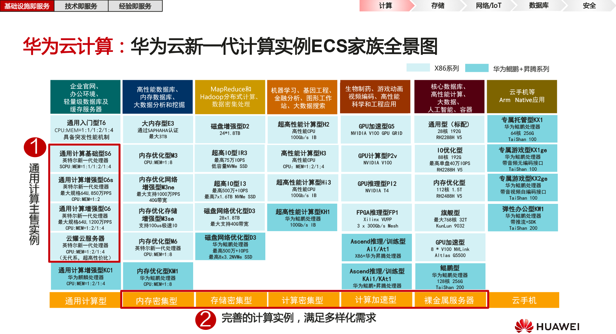
Task: Click the 华为鲲鹏+昇腾系列 legend color swatch
Action: point(476,68)
